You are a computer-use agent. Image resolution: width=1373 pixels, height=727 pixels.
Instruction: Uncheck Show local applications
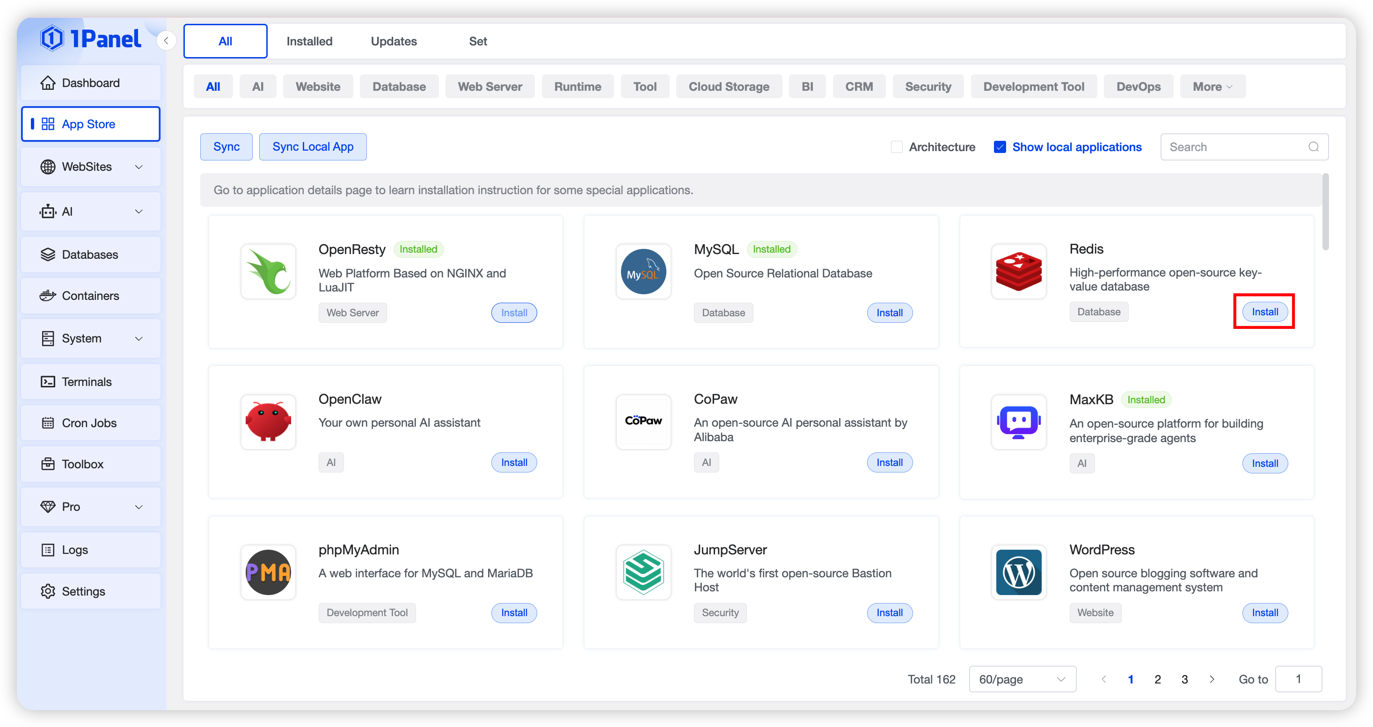coord(1000,147)
